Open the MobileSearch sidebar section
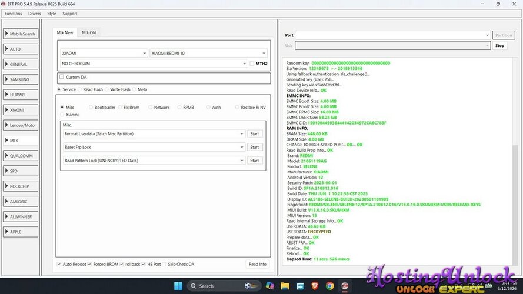Image resolution: width=523 pixels, height=294 pixels. pos(21,34)
